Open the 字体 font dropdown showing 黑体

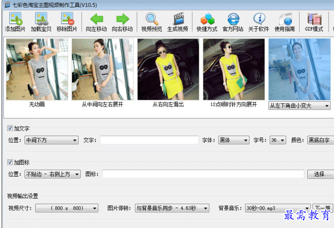pyautogui.click(x=234, y=140)
